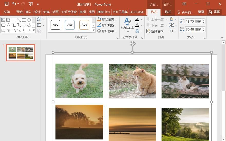
Task: Click the Edit Shape points icon
Action: click(40, 19)
